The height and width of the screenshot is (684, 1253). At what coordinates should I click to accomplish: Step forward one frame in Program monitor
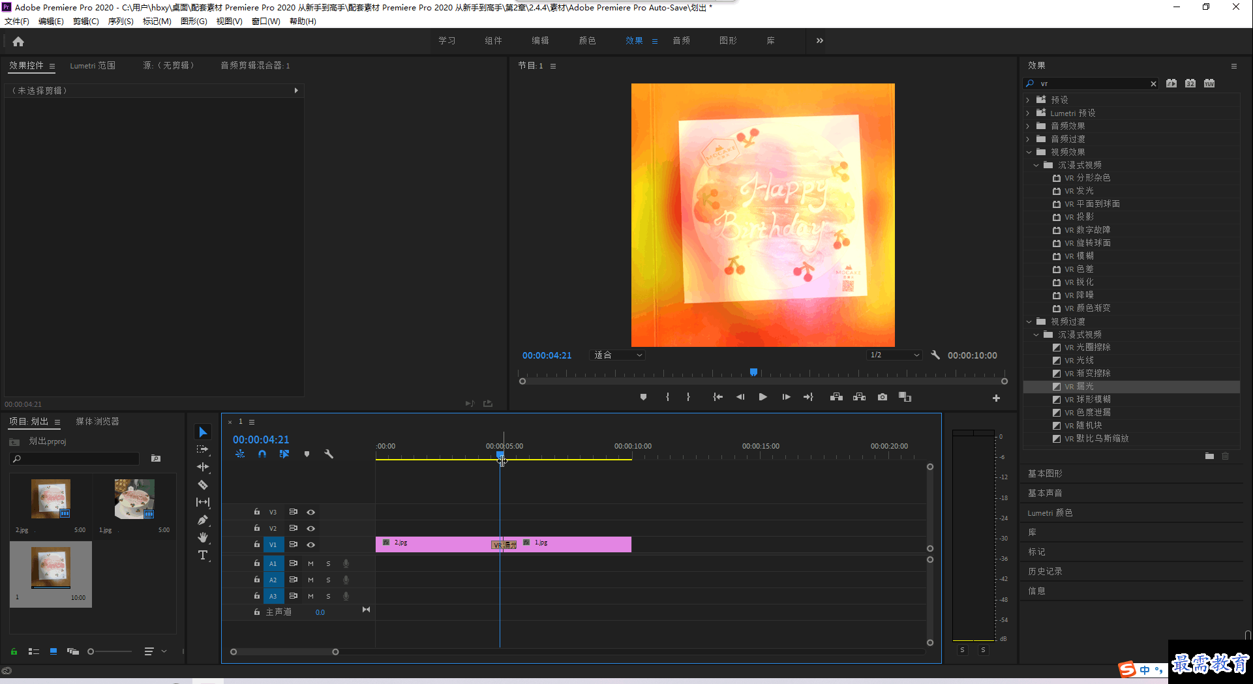786,397
